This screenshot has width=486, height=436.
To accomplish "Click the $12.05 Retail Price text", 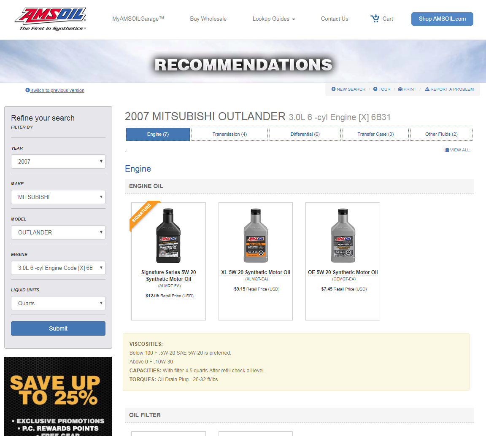I will pos(170,296).
